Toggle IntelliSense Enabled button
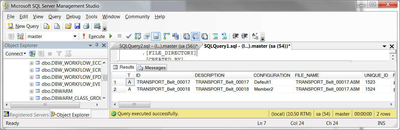This screenshot has height=130, width=400. 156,36
